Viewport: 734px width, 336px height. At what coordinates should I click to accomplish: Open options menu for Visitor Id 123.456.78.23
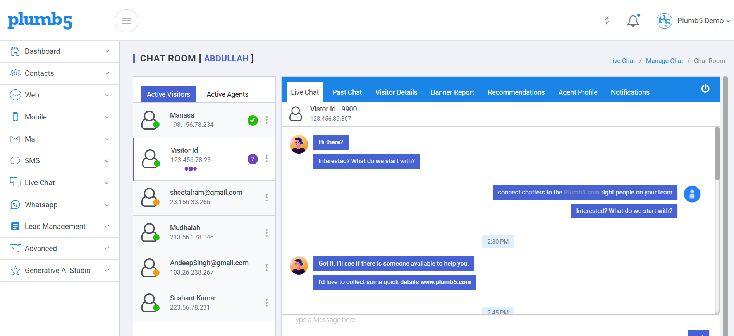click(266, 159)
